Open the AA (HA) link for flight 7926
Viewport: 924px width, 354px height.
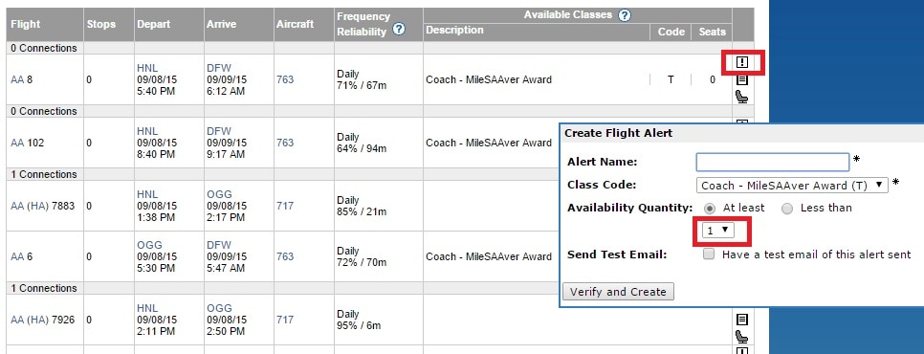coord(30,320)
